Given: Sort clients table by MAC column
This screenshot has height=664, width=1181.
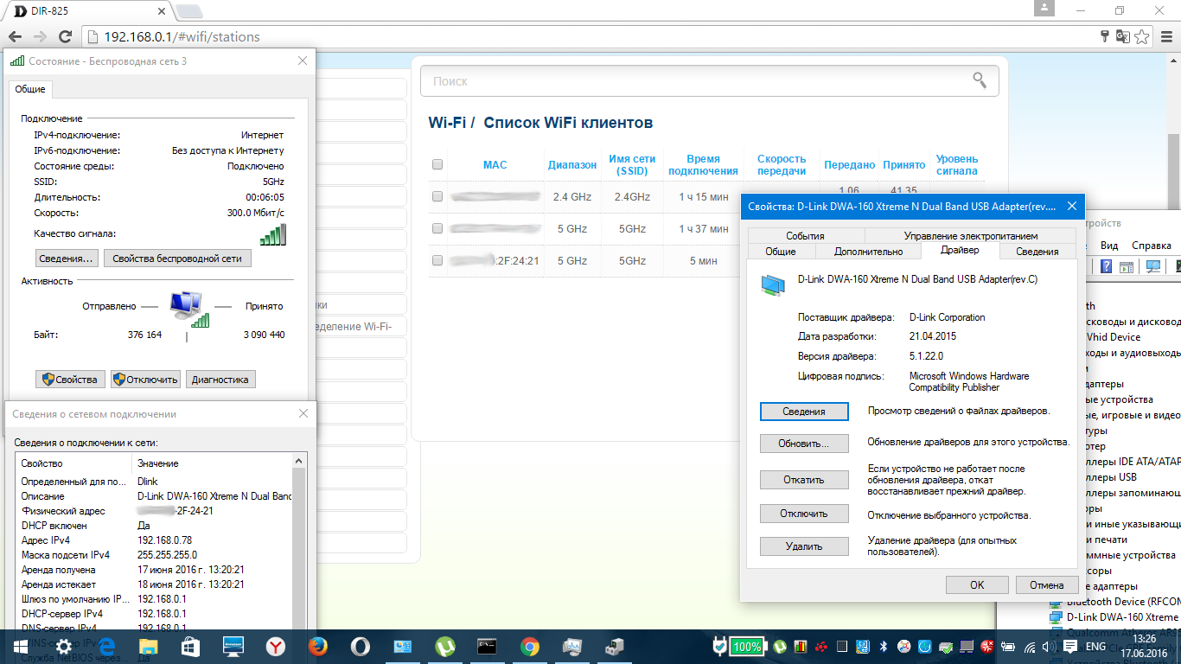Looking at the screenshot, I should 495,164.
